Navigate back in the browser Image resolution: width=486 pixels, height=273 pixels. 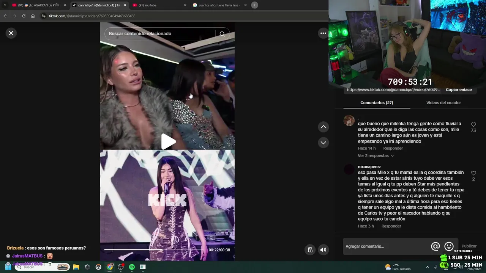click(x=6, y=16)
